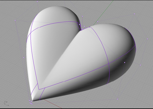The height and width of the screenshot is (109, 153).
Task: Select the bright control point on the dark right lobe
Action: point(125,62)
